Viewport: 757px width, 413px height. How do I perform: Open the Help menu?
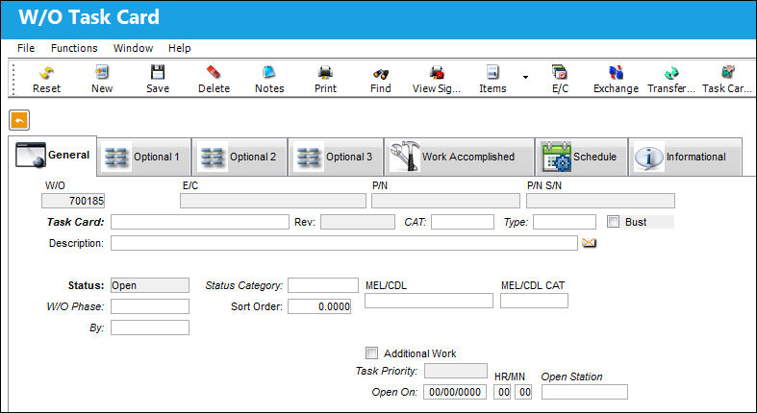coord(179,48)
